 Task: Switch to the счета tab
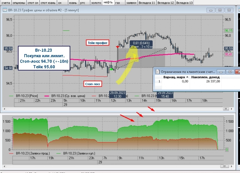tap(6, 3)
